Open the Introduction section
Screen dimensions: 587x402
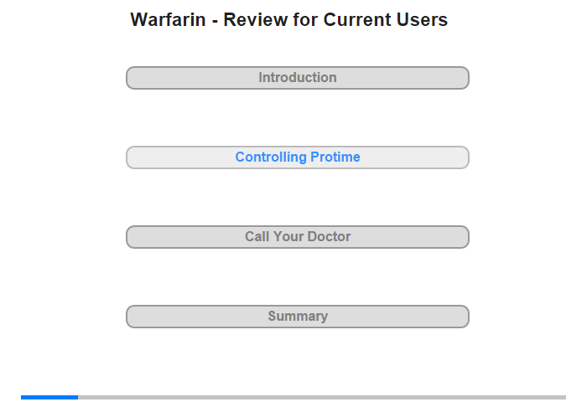pos(297,78)
